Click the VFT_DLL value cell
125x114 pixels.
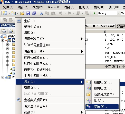(110, 57)
